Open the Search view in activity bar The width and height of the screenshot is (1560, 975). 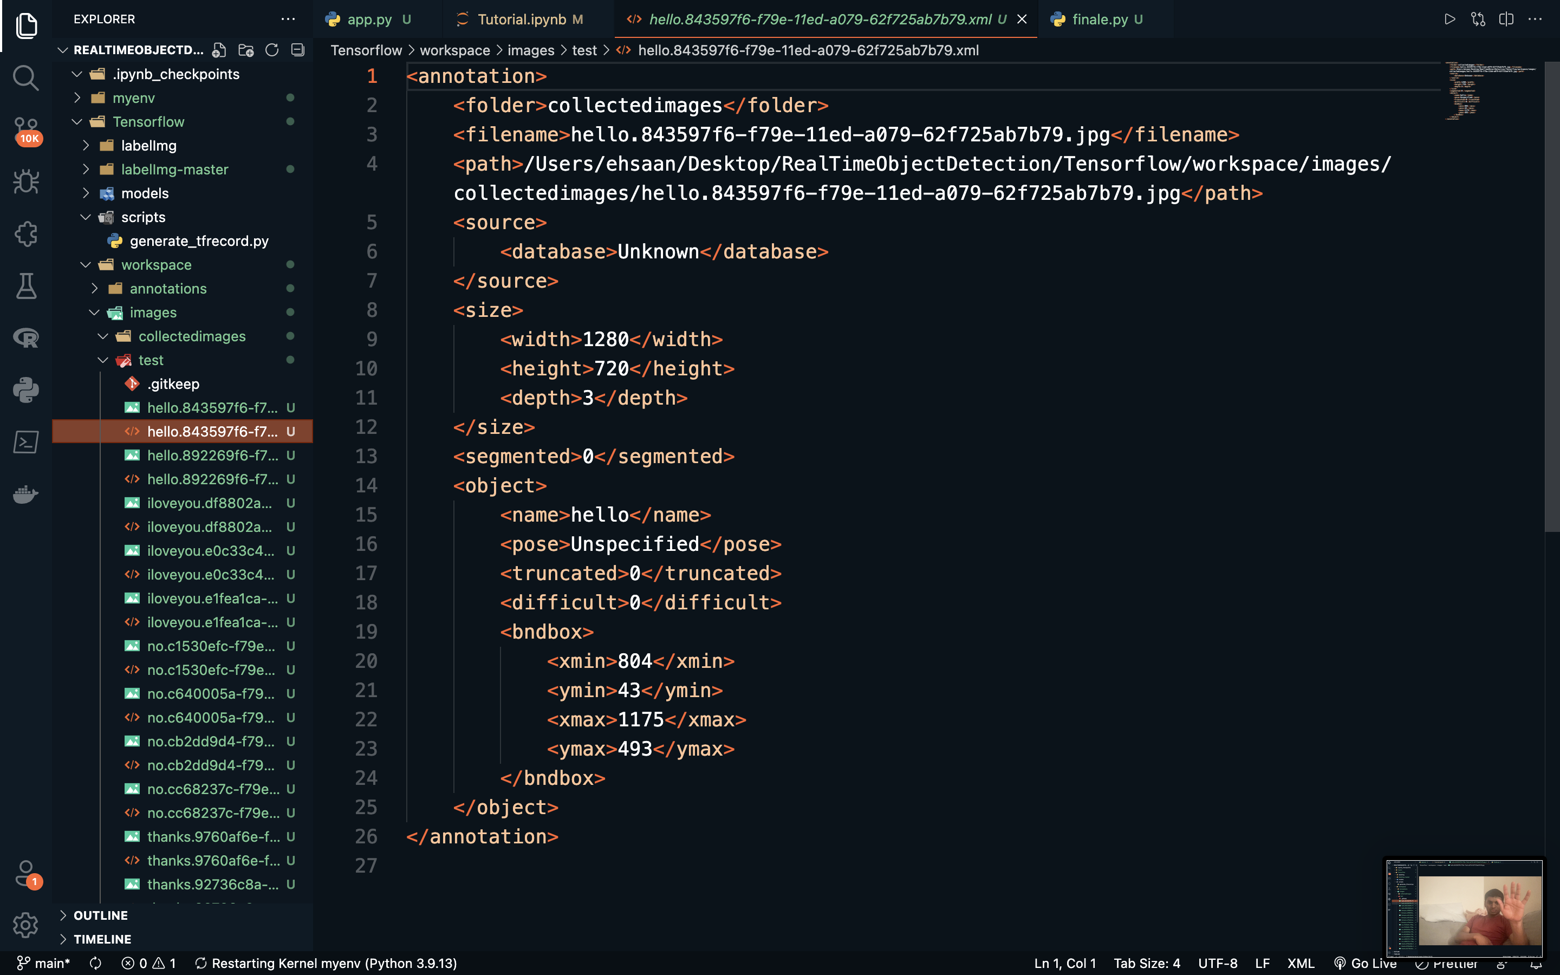click(x=26, y=77)
